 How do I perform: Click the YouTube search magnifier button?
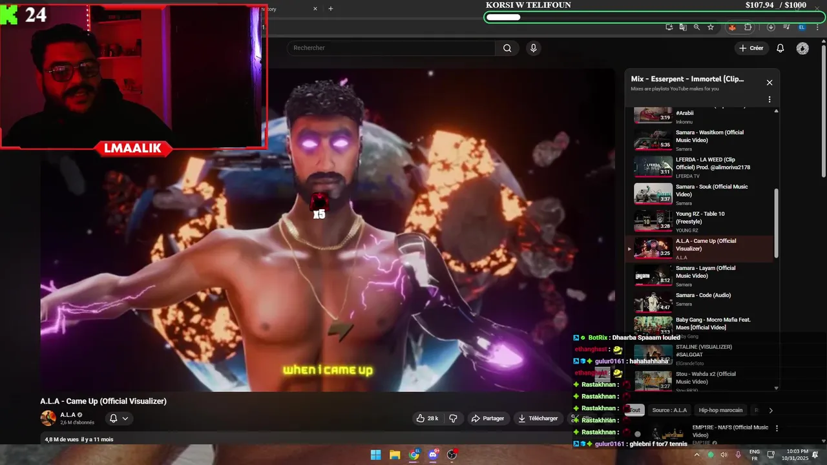[507, 48]
